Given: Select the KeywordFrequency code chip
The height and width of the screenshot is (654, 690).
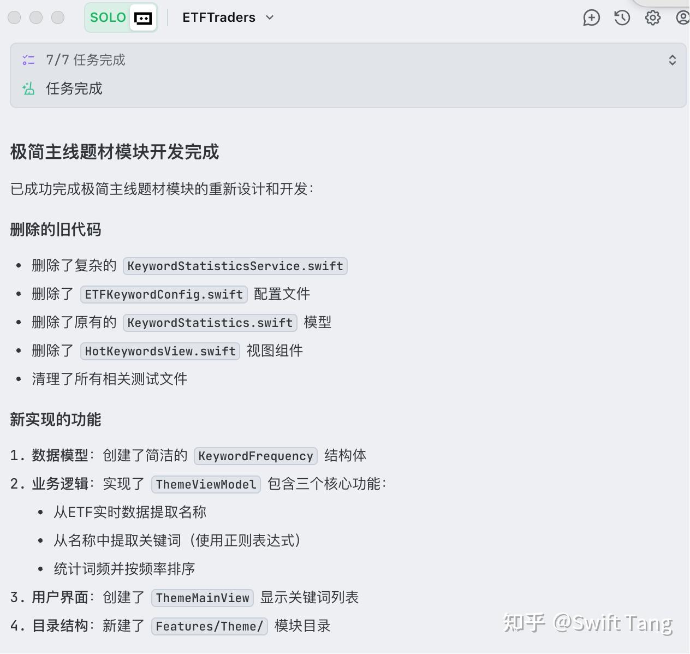Looking at the screenshot, I should point(255,456).
